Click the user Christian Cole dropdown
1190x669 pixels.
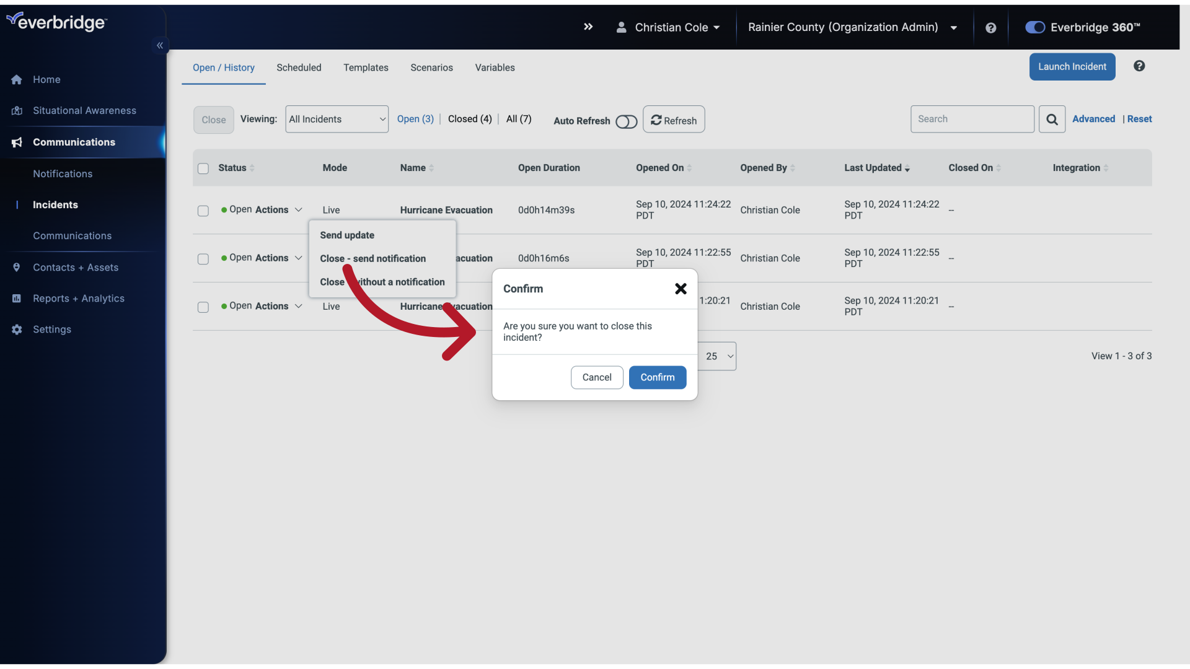(666, 28)
